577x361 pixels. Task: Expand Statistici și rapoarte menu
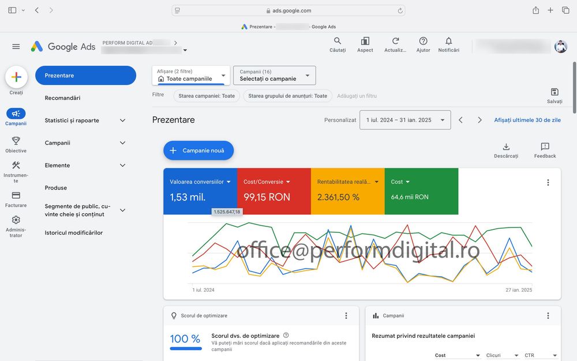122,121
